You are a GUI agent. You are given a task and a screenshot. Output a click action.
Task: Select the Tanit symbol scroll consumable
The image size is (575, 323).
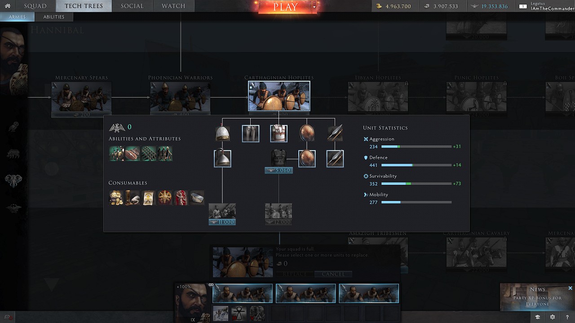coord(149,197)
